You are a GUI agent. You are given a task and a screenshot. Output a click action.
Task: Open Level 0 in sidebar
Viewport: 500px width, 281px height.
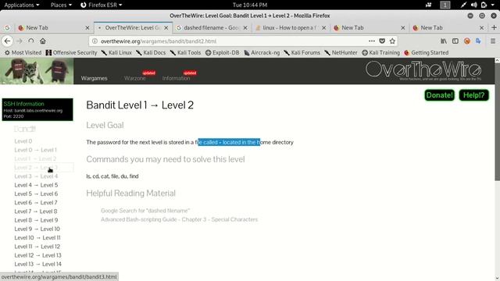[x=23, y=141]
